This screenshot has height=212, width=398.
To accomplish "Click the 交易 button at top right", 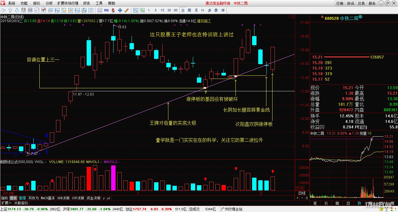I will 361,3.
